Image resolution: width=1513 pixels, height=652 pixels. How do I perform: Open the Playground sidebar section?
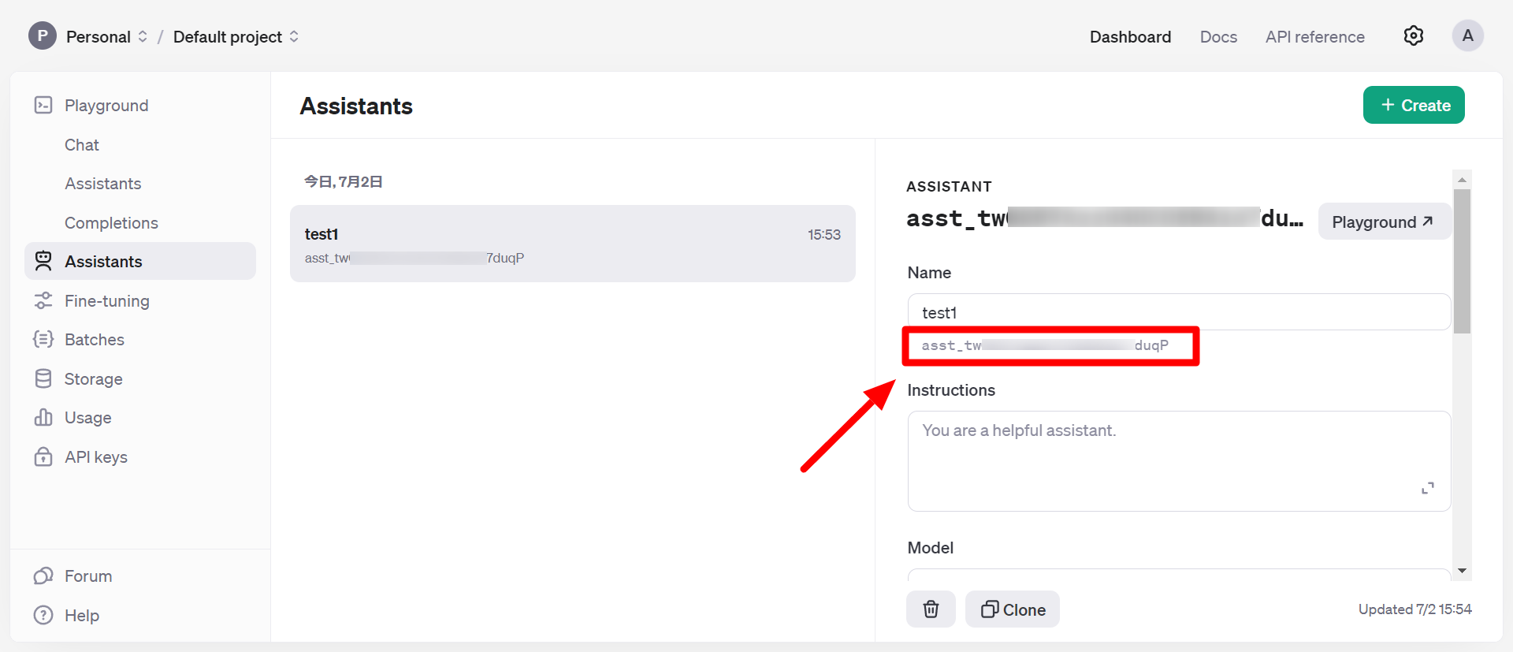click(106, 106)
